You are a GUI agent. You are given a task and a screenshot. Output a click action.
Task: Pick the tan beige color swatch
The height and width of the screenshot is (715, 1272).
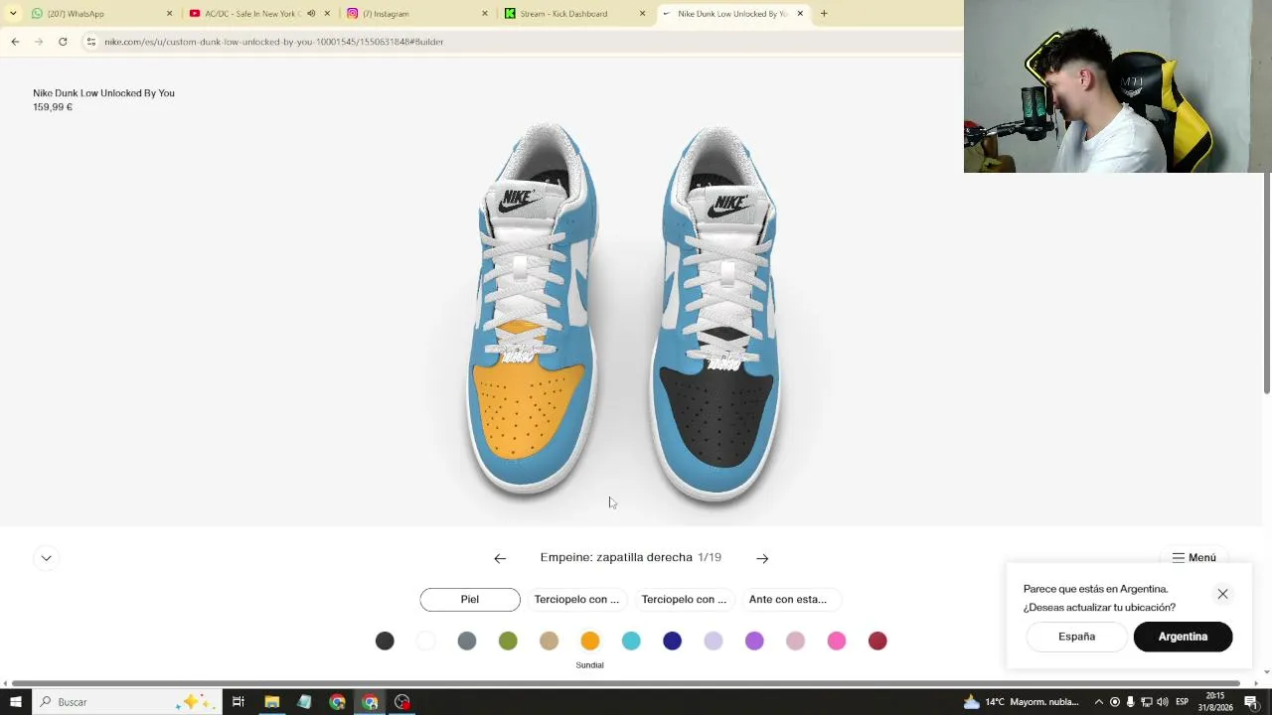549,642
